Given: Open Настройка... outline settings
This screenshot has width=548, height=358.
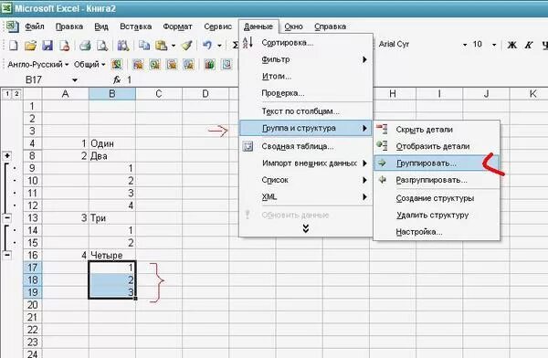Looking at the screenshot, I should click(437, 232).
